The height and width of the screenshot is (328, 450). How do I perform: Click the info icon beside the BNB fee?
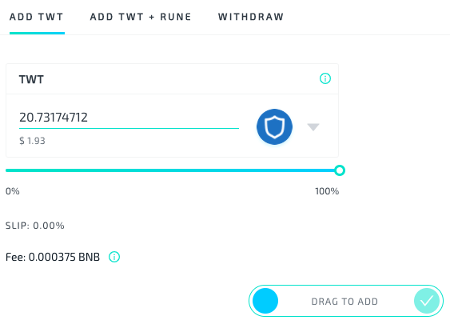pos(114,257)
